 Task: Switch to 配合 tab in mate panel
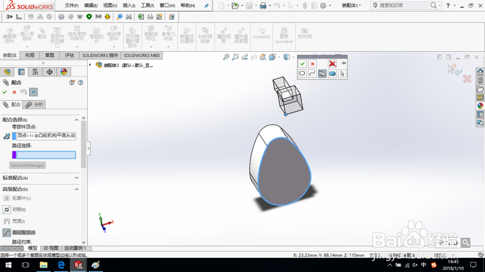click(x=12, y=105)
